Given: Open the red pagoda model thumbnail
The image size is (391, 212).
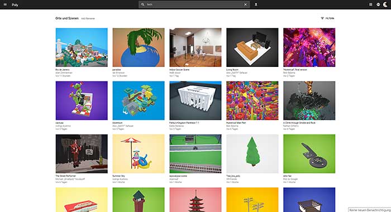Looking at the screenshot, I should [x=195, y=200].
